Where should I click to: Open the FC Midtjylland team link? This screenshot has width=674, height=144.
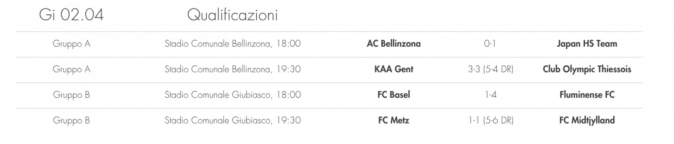point(587,120)
